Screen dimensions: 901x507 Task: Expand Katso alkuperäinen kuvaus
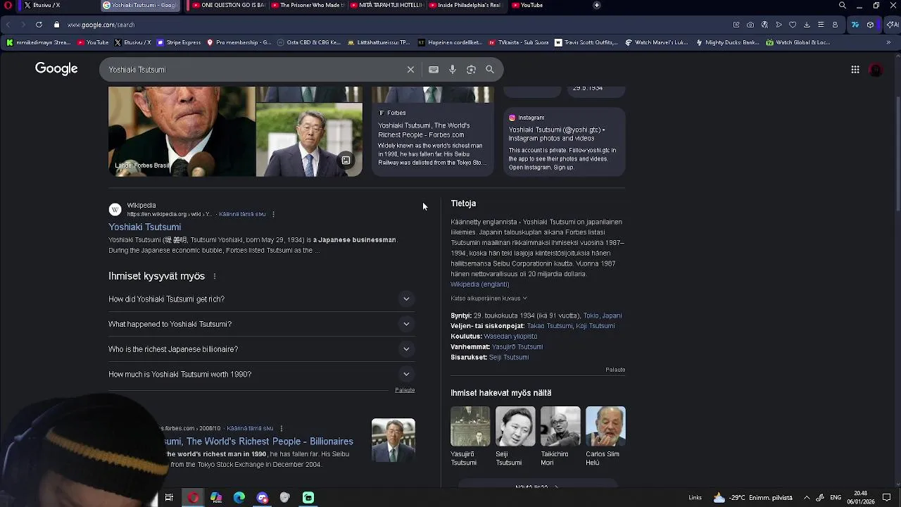pyautogui.click(x=489, y=299)
